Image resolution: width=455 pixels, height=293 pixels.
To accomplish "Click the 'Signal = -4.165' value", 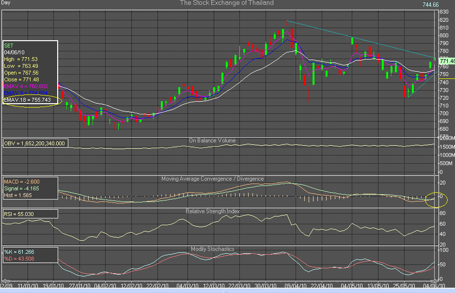I will click(x=21, y=188).
